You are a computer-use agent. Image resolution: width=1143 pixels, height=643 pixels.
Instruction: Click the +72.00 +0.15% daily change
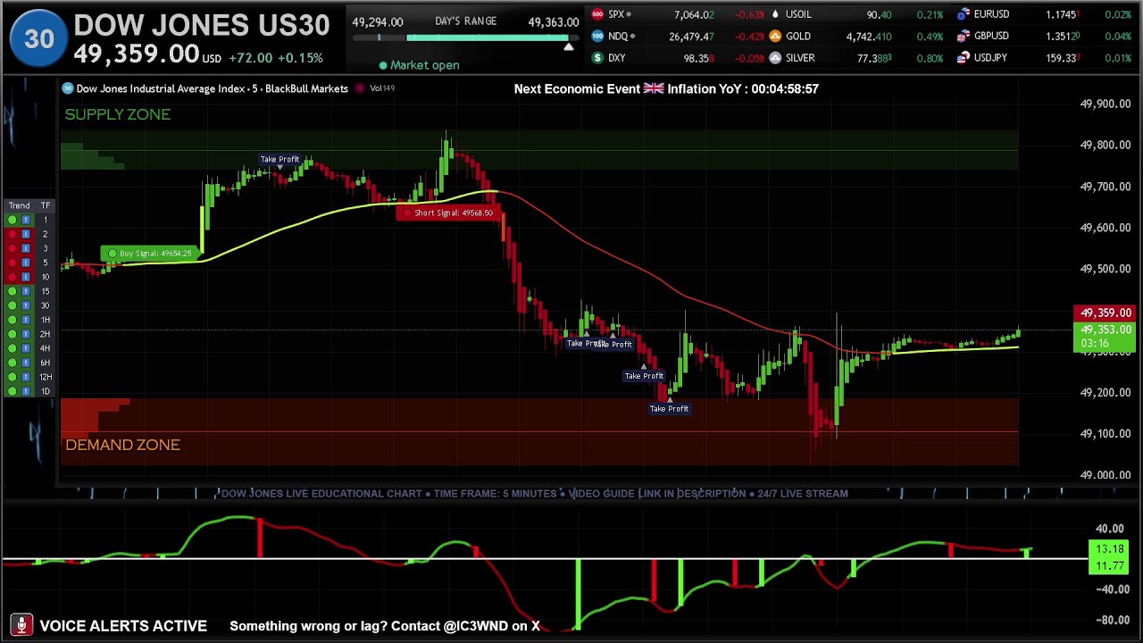tap(276, 58)
